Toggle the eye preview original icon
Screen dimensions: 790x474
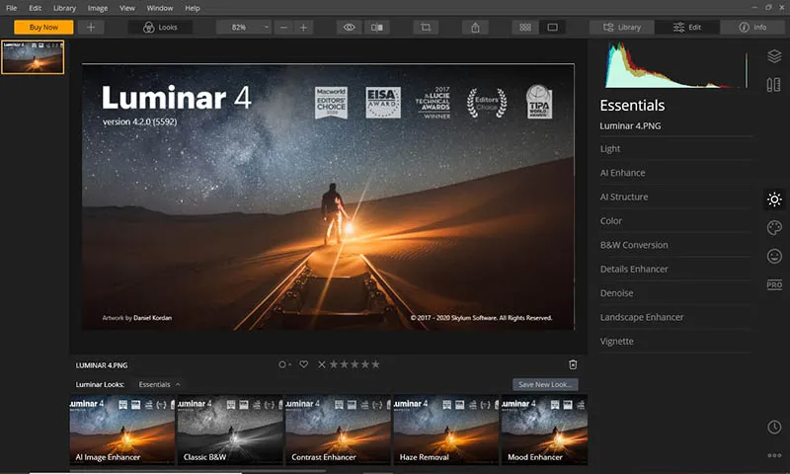tap(350, 28)
